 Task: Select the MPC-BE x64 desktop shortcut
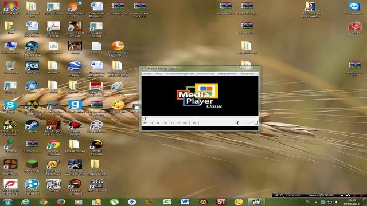96,185
